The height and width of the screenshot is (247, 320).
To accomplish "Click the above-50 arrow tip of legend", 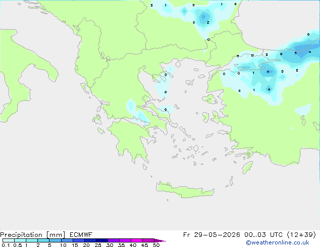I will coord(160,240).
